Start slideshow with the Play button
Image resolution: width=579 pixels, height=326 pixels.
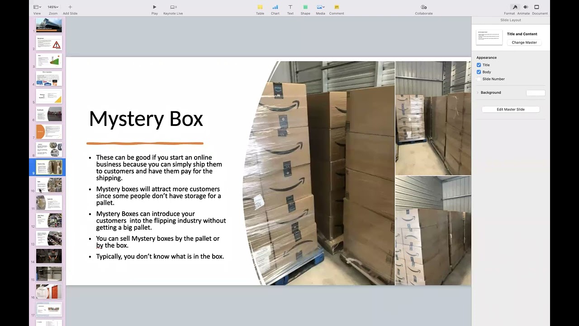(x=155, y=7)
